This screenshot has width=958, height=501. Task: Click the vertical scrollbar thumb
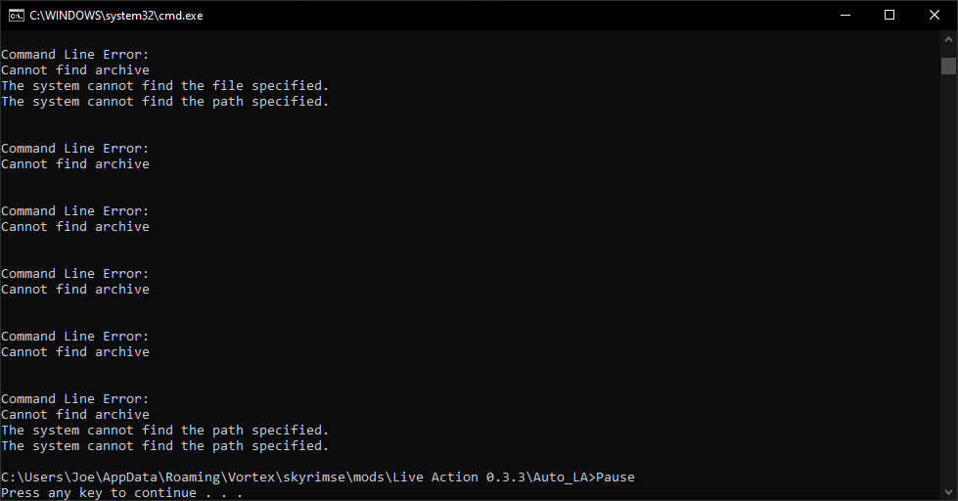pyautogui.click(x=948, y=66)
